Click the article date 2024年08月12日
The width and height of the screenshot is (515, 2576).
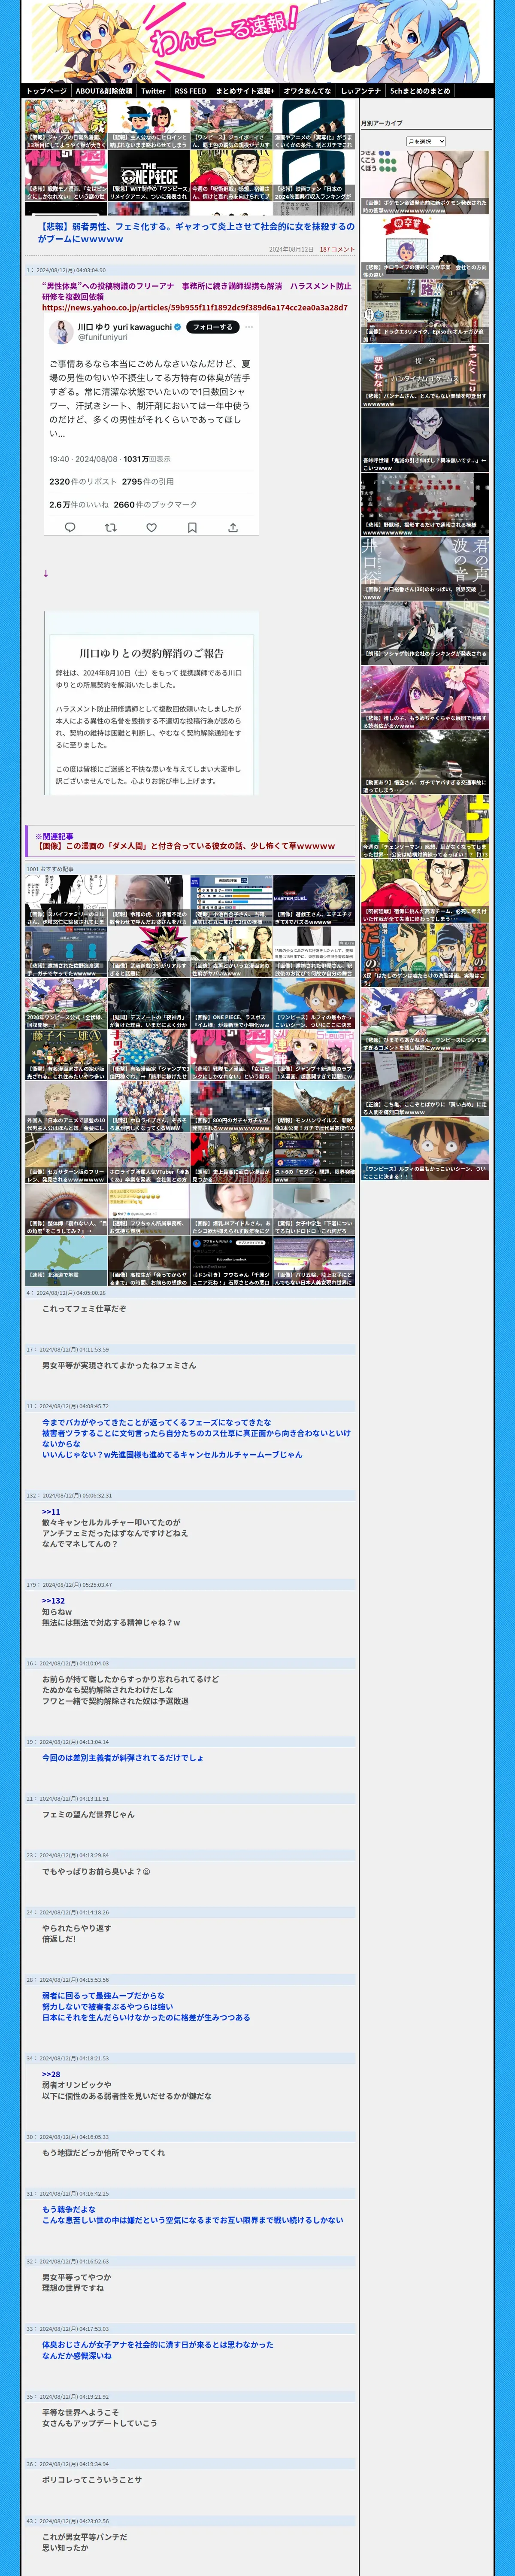click(x=291, y=249)
